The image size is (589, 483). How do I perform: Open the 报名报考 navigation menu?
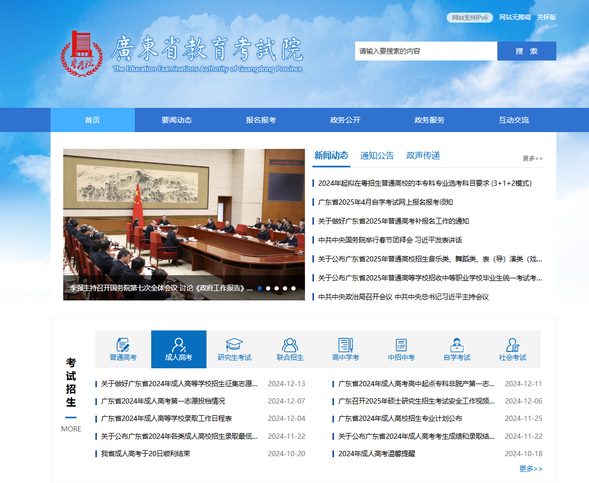tap(261, 120)
